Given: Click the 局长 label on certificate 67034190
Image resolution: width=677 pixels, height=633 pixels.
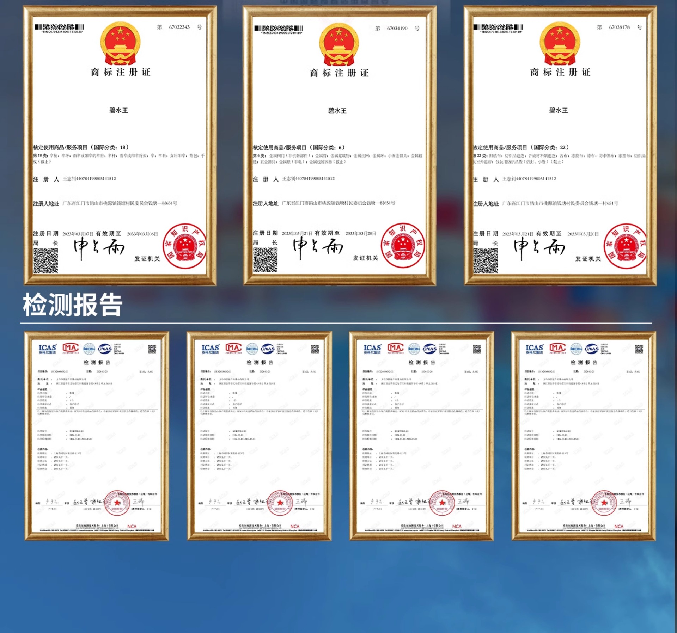Looking at the screenshot, I should coord(265,242).
